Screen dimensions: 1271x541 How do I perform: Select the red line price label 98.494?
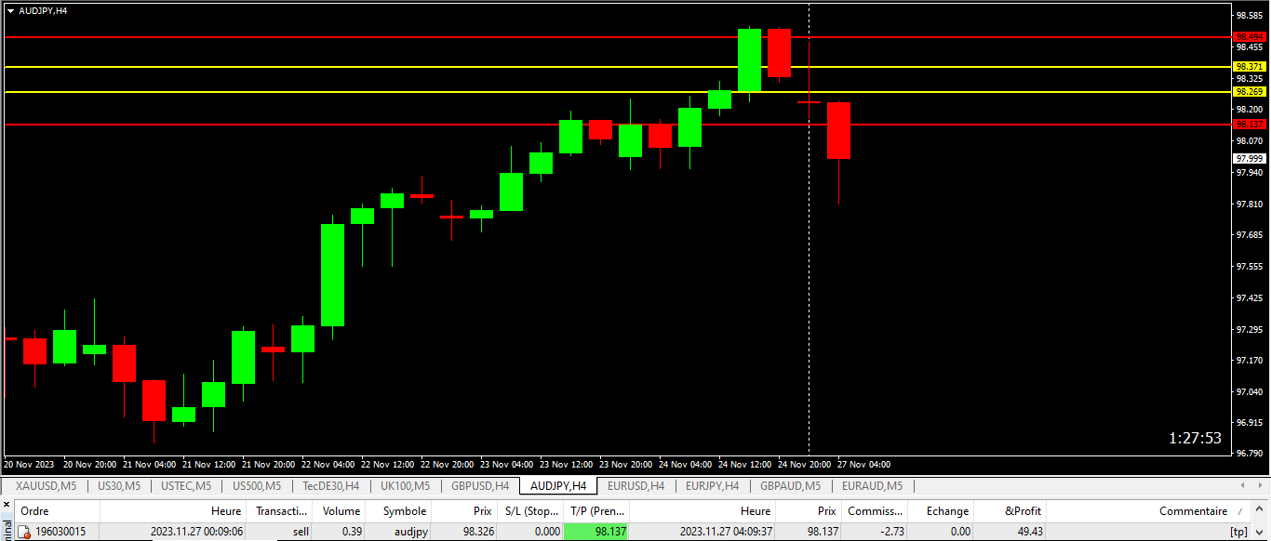pos(1250,37)
